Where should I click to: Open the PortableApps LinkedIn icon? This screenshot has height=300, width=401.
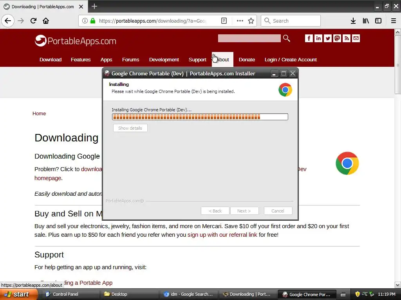pos(318,38)
